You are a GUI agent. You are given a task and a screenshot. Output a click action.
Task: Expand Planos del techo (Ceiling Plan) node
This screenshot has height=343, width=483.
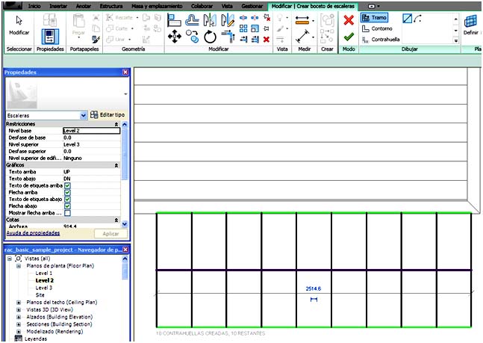[19, 303]
